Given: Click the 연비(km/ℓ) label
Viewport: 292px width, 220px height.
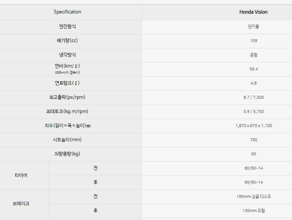Looking at the screenshot, I should coord(67,66).
